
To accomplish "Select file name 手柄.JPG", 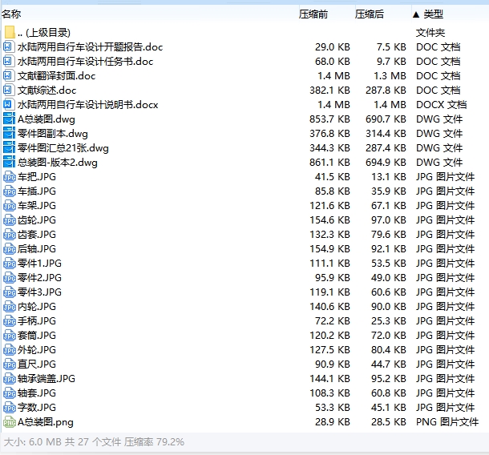I will point(37,321).
